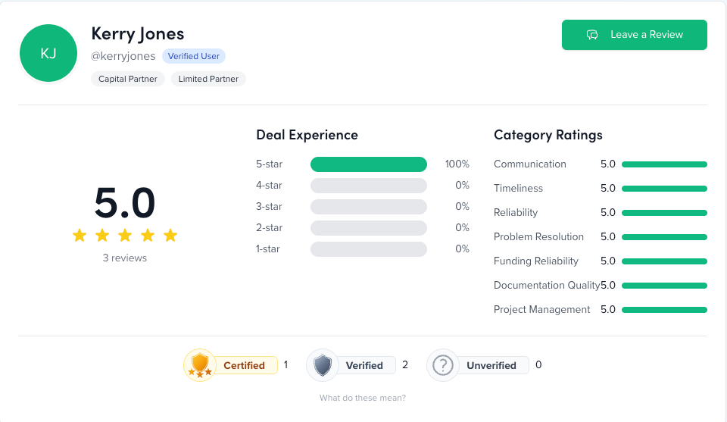The height and width of the screenshot is (422, 727).
Task: Click the 100% value for 5-star
Action: coord(457,164)
